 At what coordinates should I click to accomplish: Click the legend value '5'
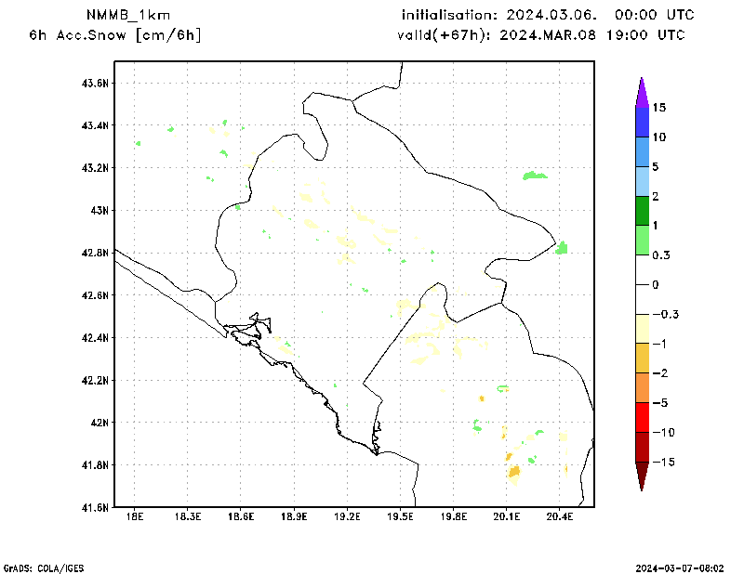(656, 167)
